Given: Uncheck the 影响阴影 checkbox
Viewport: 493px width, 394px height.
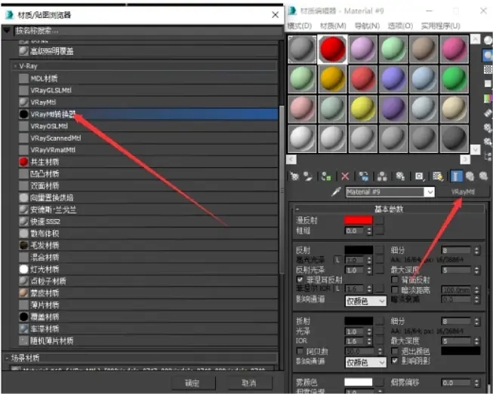Looking at the screenshot, I should click(394, 361).
